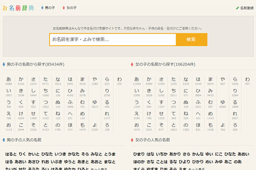The height and width of the screenshot is (170, 256).
Task: Open the popular girls' name かんな
Action: (x=198, y=154)
